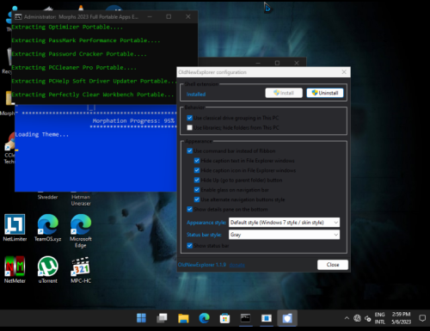
Task: Click the Shredder desktop label
Action: (47, 197)
